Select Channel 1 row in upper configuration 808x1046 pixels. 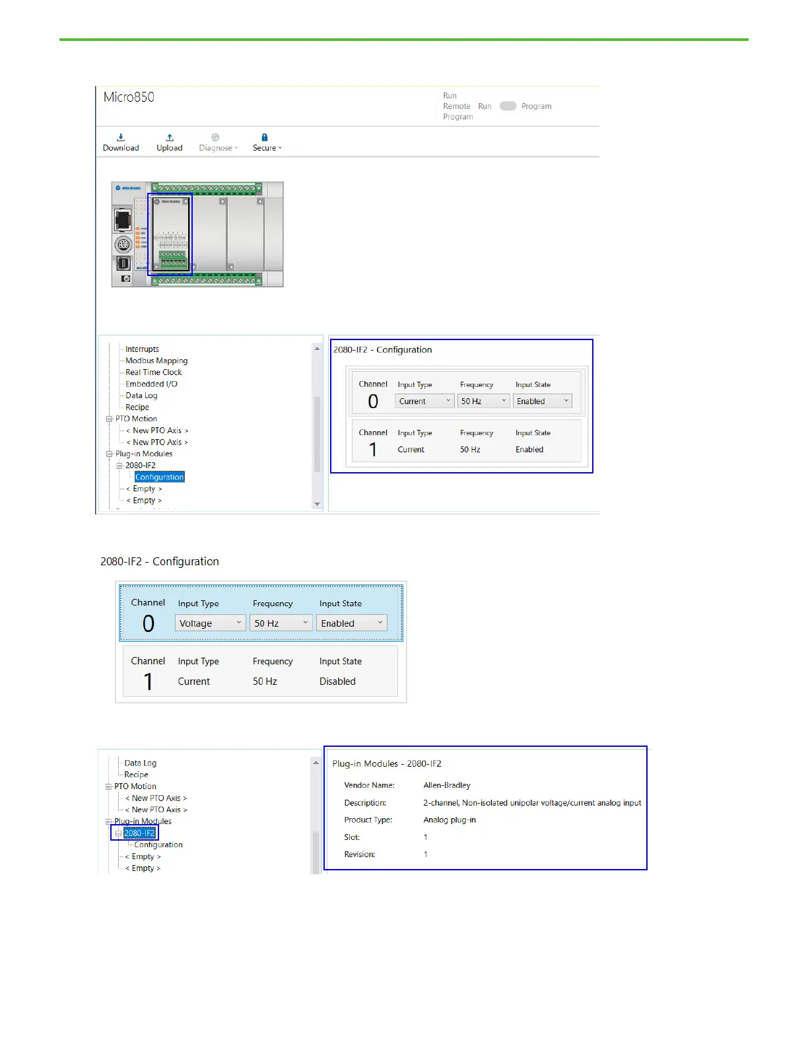click(465, 442)
